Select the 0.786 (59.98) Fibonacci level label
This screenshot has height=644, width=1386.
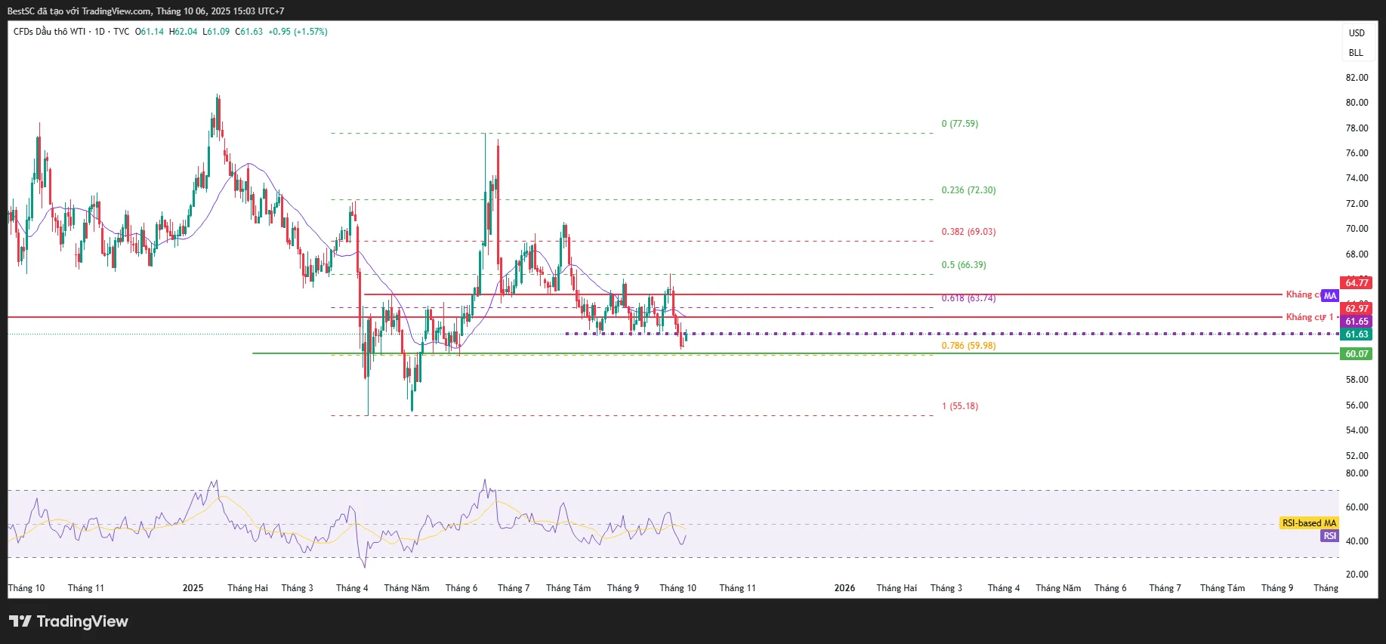pos(968,346)
